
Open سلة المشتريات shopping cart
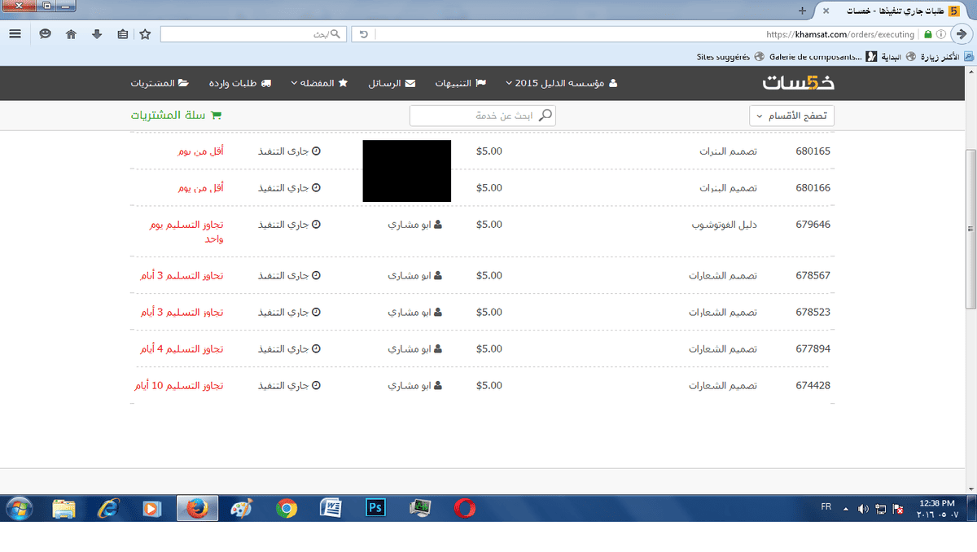(x=176, y=116)
